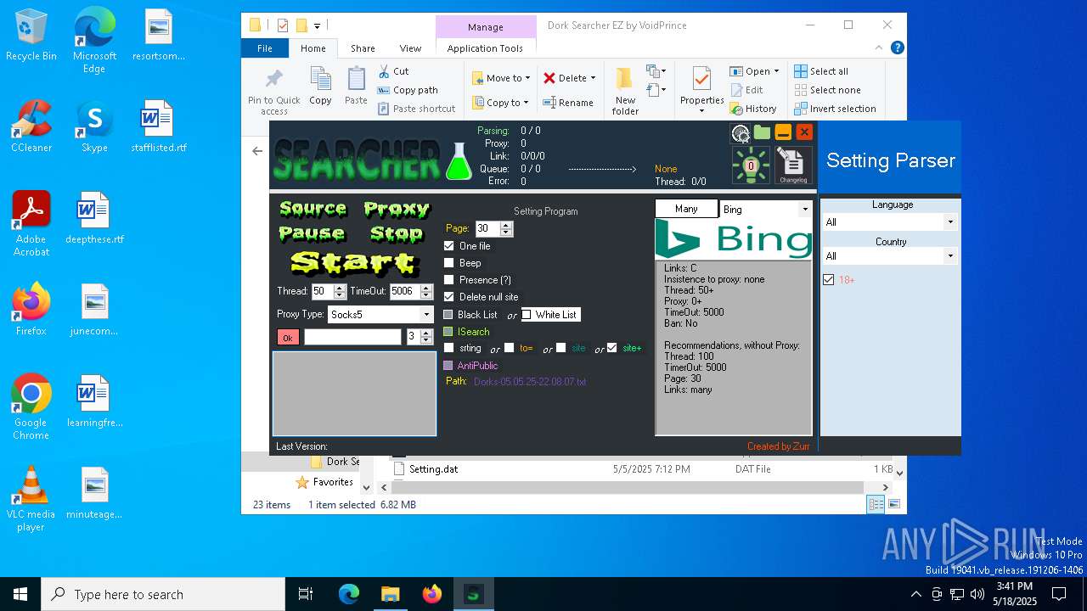1087x611 pixels.
Task: Enable the Beep checkbox
Action: pyautogui.click(x=449, y=263)
